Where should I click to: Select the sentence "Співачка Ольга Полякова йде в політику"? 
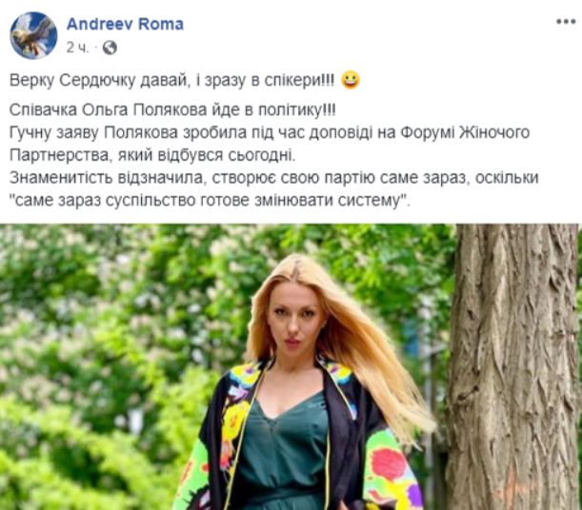[x=172, y=109]
